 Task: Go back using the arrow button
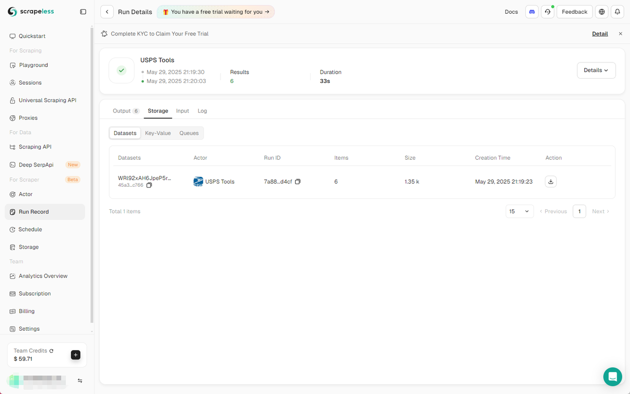tap(107, 12)
